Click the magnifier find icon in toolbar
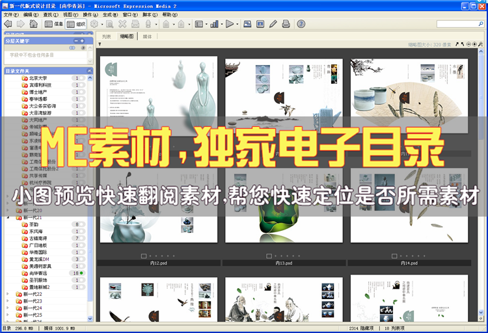488x333 pixels. [x=109, y=24]
